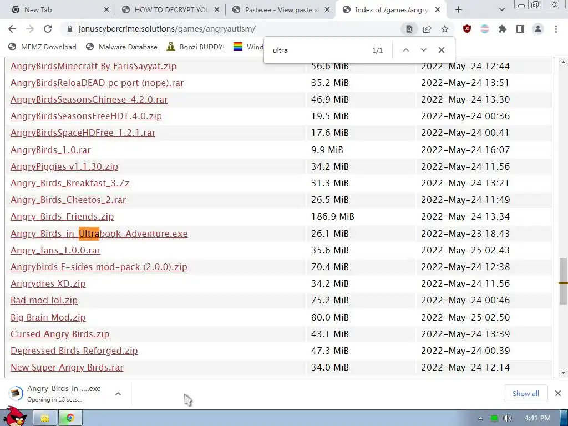Click page scrollbar thumb
The width and height of the screenshot is (568, 426).
[x=563, y=281]
